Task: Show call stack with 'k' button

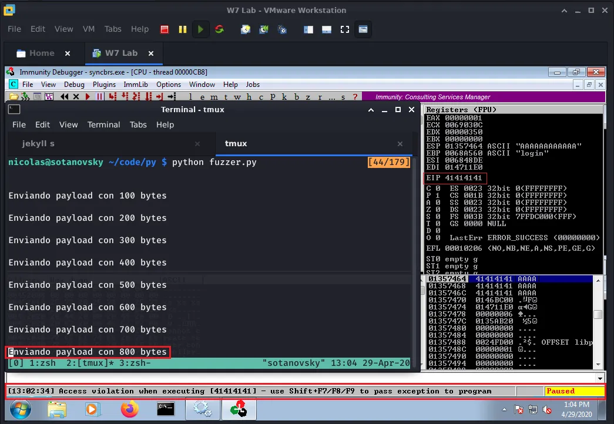Action: point(284,97)
